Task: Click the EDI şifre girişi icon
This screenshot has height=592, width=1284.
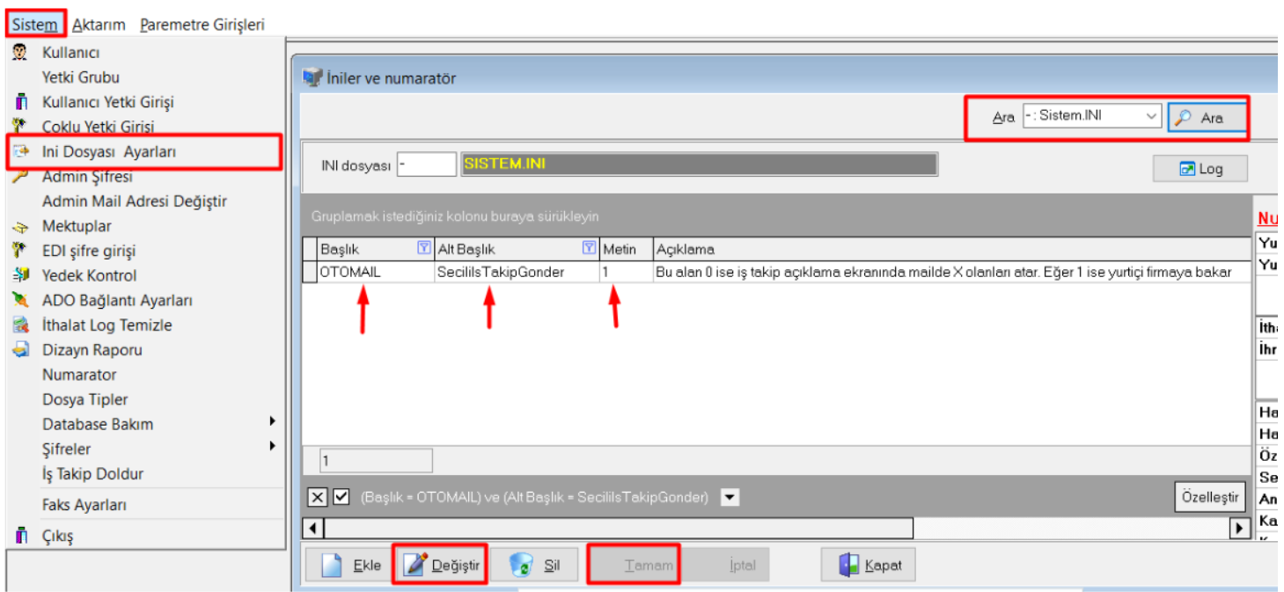Action: pos(20,252)
